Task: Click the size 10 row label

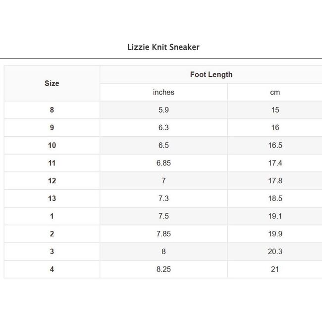Action: (x=52, y=146)
